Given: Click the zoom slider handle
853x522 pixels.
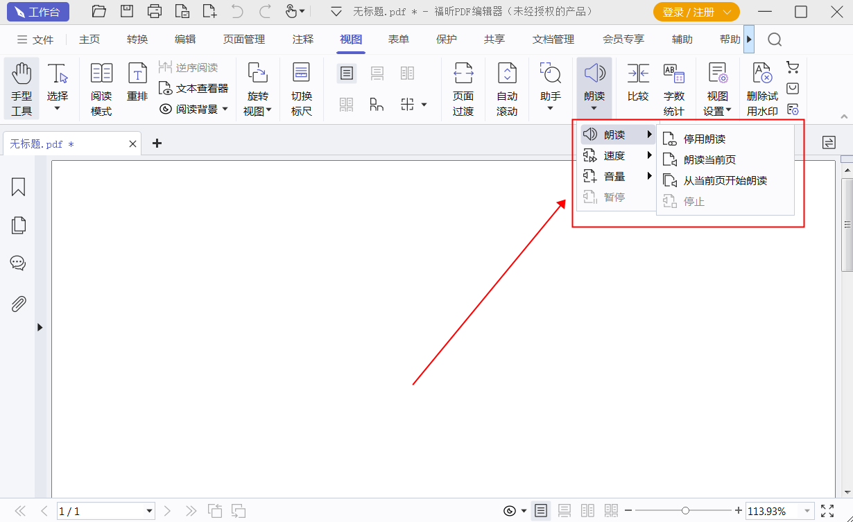Looking at the screenshot, I should pos(685,511).
